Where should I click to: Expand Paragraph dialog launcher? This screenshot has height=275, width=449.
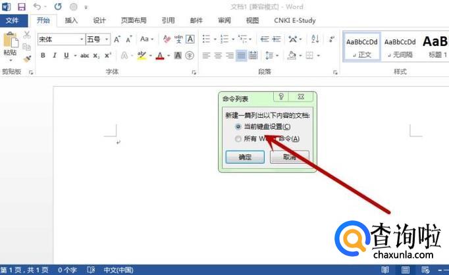[335, 72]
